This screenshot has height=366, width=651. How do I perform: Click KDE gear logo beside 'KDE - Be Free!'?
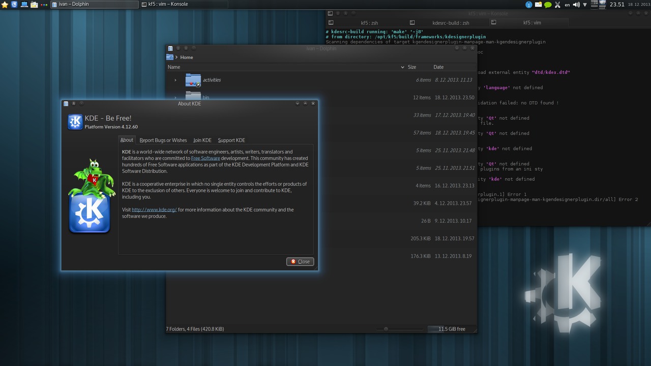(75, 122)
